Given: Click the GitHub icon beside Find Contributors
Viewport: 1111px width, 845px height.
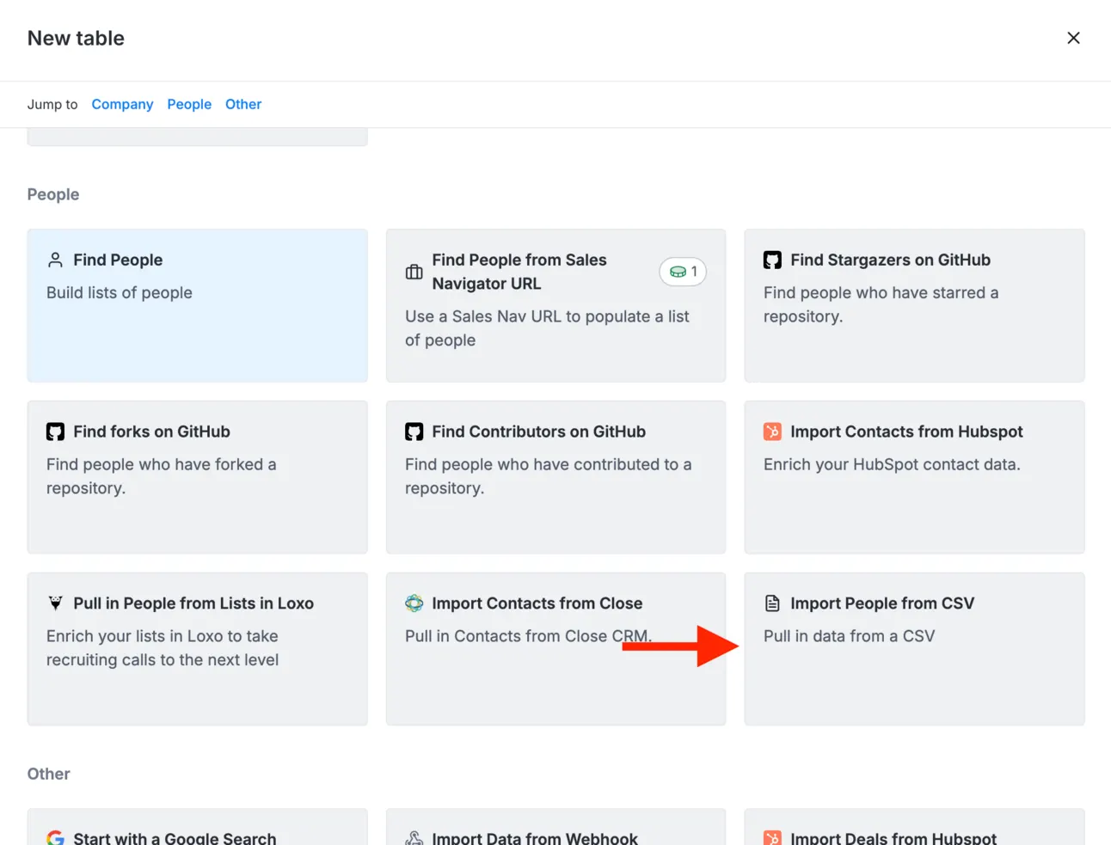Looking at the screenshot, I should 414,432.
